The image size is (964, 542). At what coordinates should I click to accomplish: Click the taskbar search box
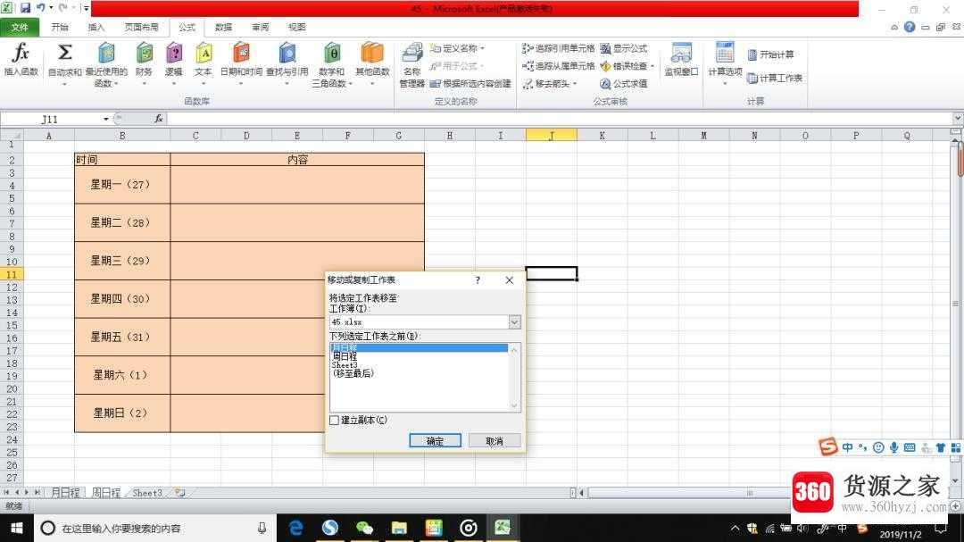pyautogui.click(x=154, y=528)
